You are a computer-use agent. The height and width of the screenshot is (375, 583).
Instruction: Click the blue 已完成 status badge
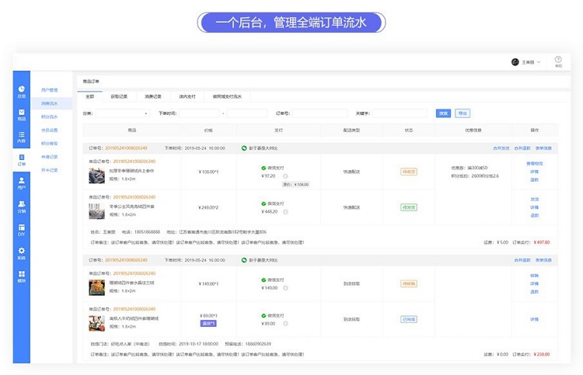(x=409, y=319)
